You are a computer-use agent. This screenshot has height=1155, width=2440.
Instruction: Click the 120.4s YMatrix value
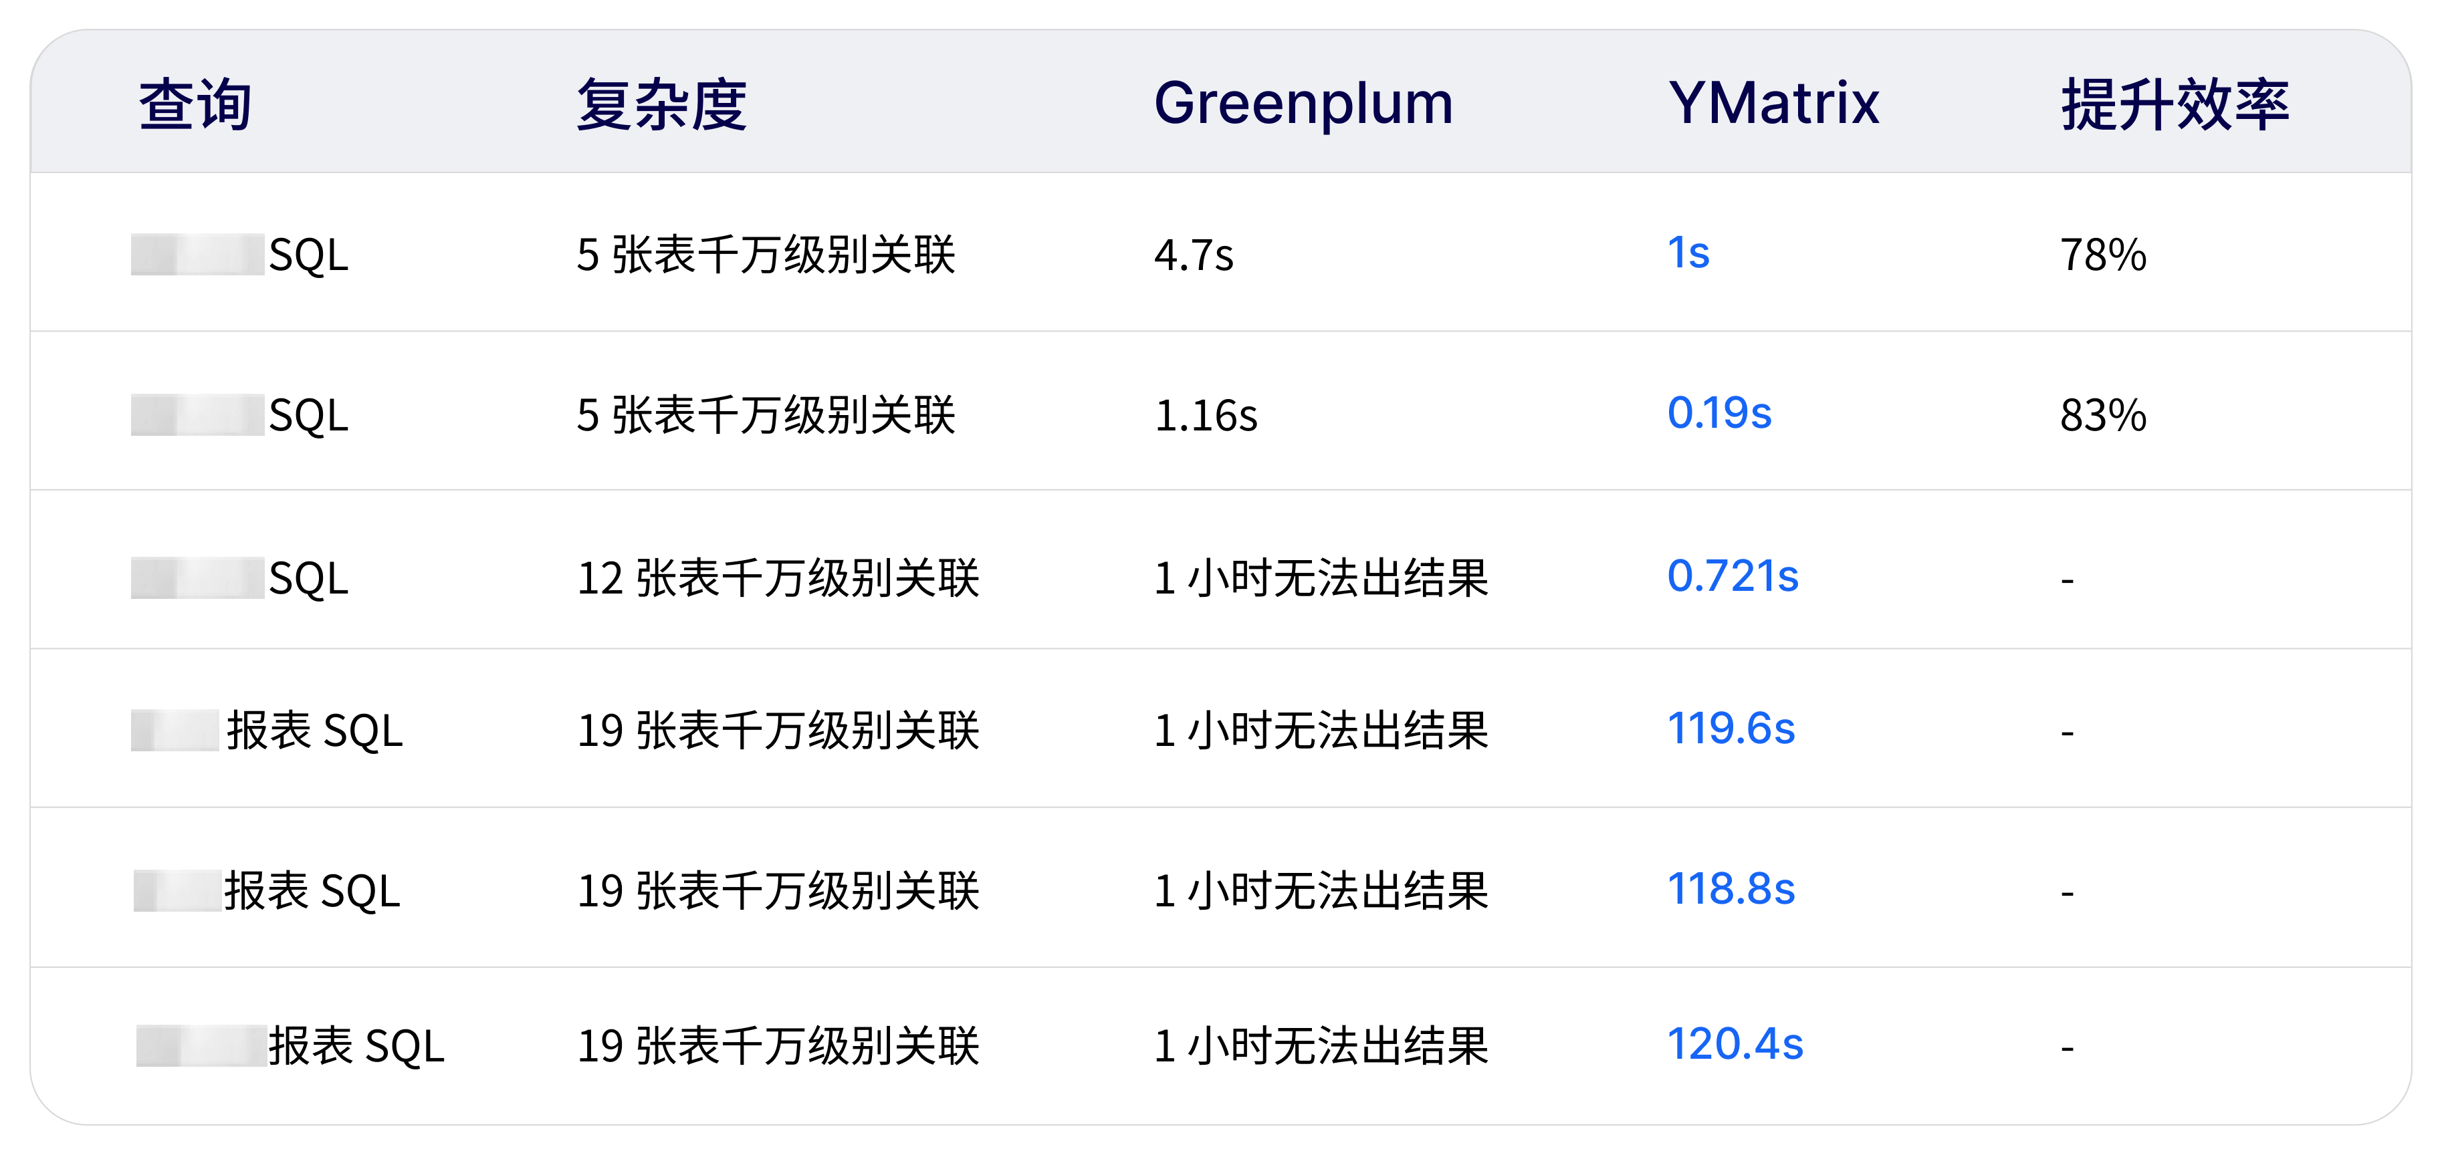(x=1735, y=1044)
